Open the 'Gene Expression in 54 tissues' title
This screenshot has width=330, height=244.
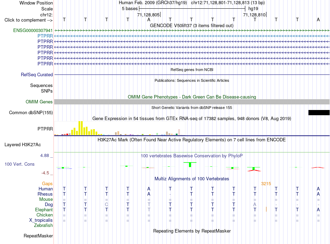tap(192, 119)
